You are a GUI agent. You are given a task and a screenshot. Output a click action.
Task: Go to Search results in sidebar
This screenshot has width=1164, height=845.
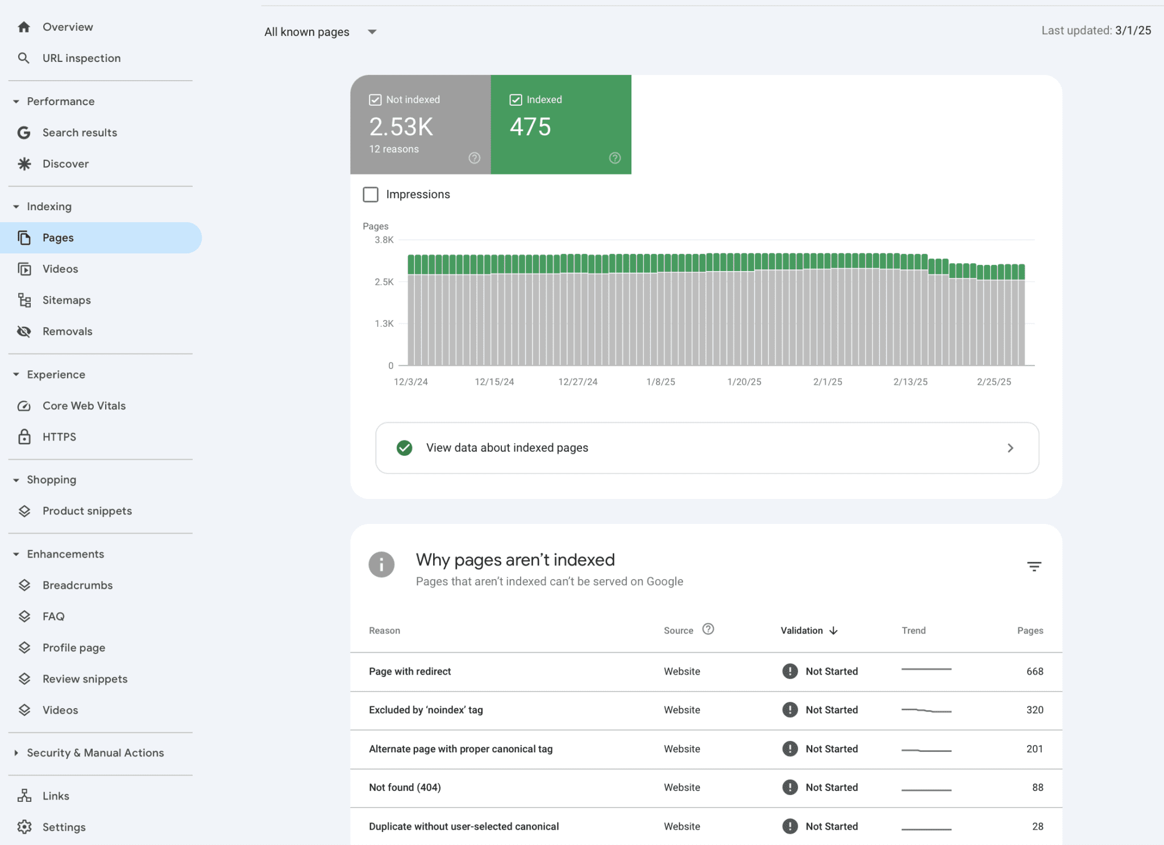80,132
